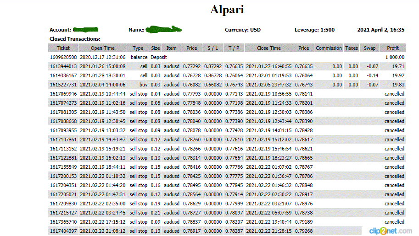Click close price 0.78141
Screen dimensions: 419x236
tap(303, 94)
